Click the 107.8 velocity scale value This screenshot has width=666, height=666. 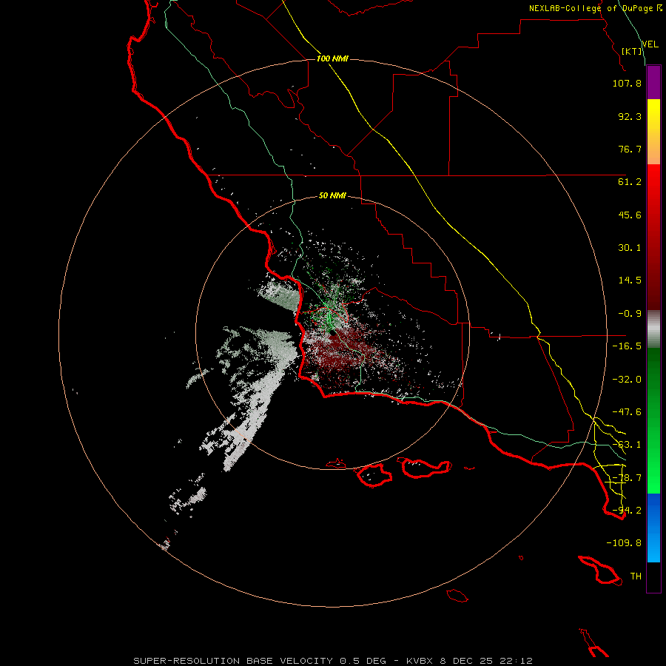627,83
